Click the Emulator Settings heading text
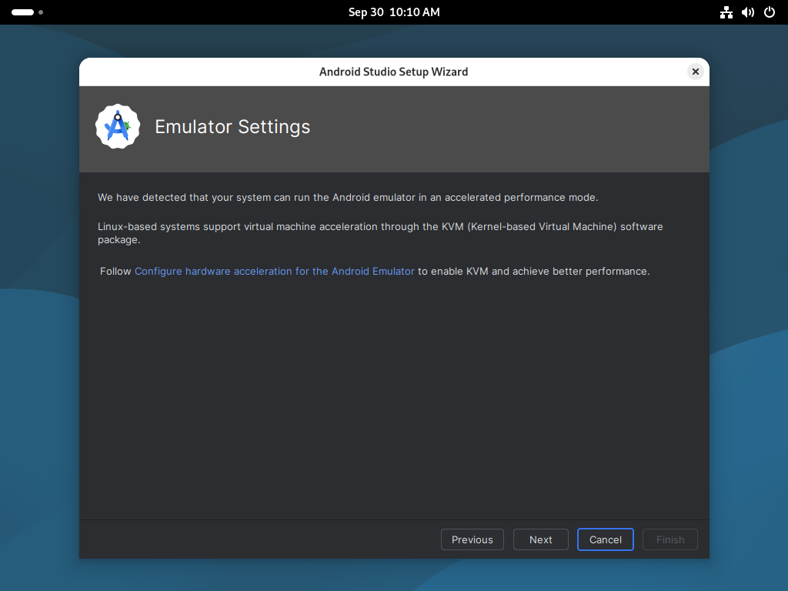788x591 pixels. click(x=232, y=127)
